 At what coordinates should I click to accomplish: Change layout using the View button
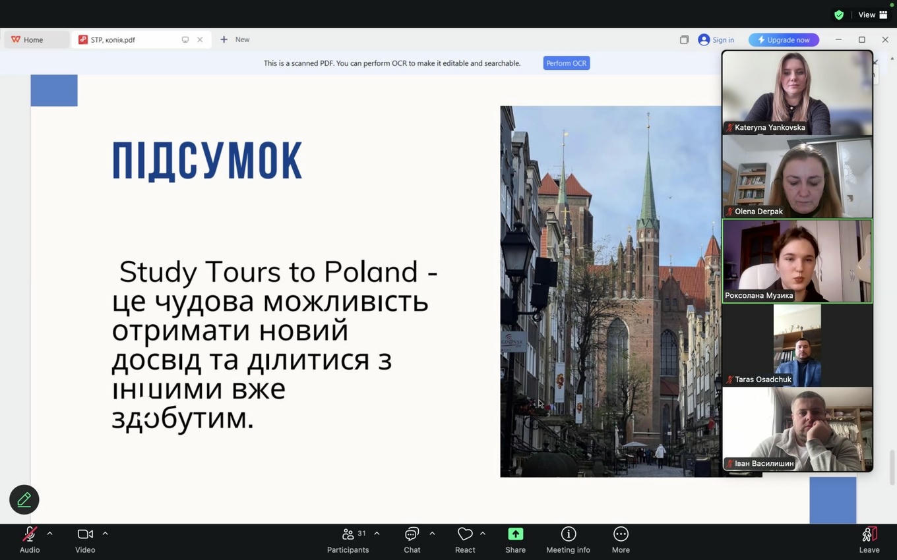(x=873, y=14)
